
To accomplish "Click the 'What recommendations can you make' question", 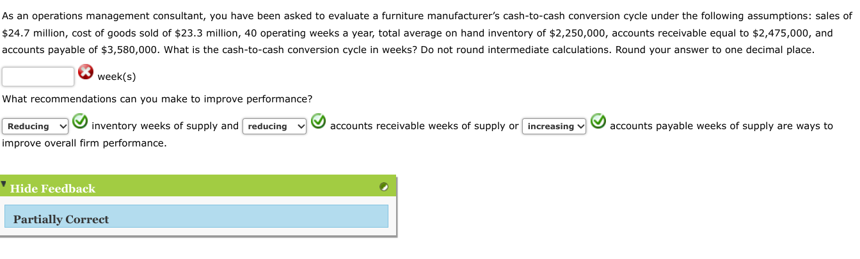I will pos(157,99).
